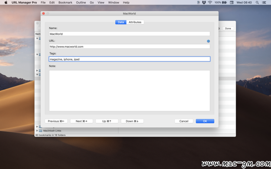Open Notification Center list icon

[264, 3]
